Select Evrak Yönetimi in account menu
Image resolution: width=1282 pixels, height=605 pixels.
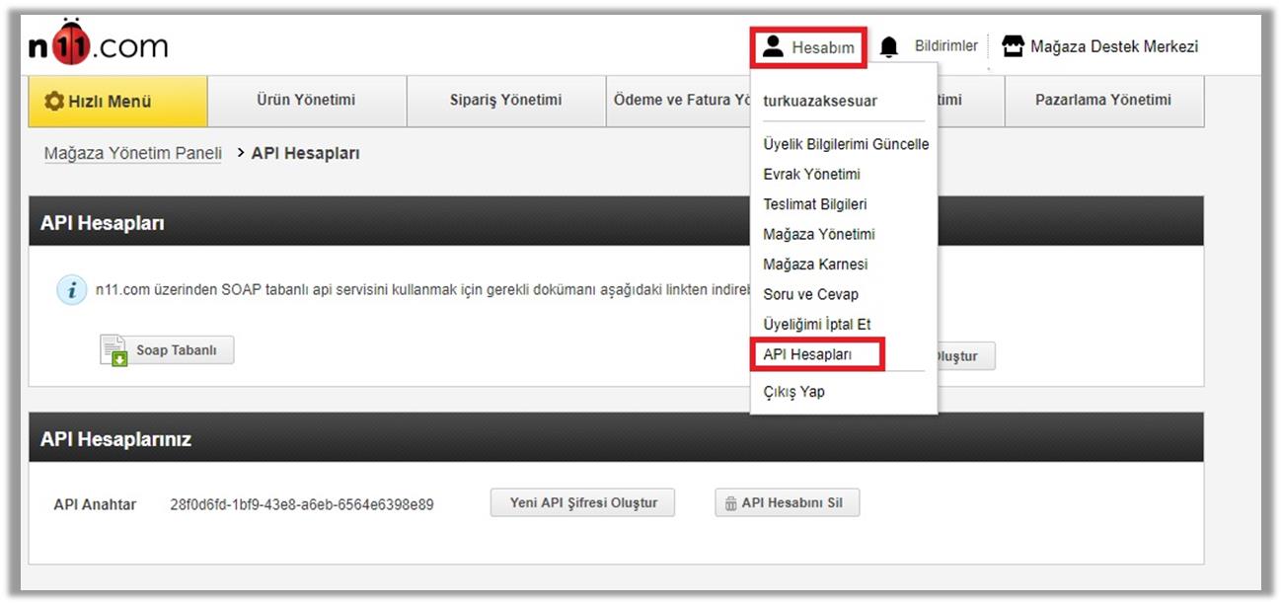[x=811, y=175]
